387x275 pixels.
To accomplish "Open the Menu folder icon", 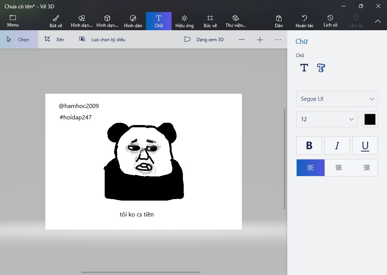I will [x=13, y=21].
